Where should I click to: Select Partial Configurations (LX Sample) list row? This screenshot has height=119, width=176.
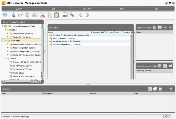[89, 44]
